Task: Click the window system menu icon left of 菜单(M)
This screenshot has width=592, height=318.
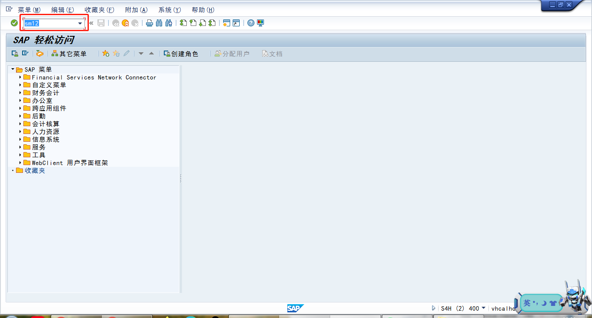Action: click(9, 9)
